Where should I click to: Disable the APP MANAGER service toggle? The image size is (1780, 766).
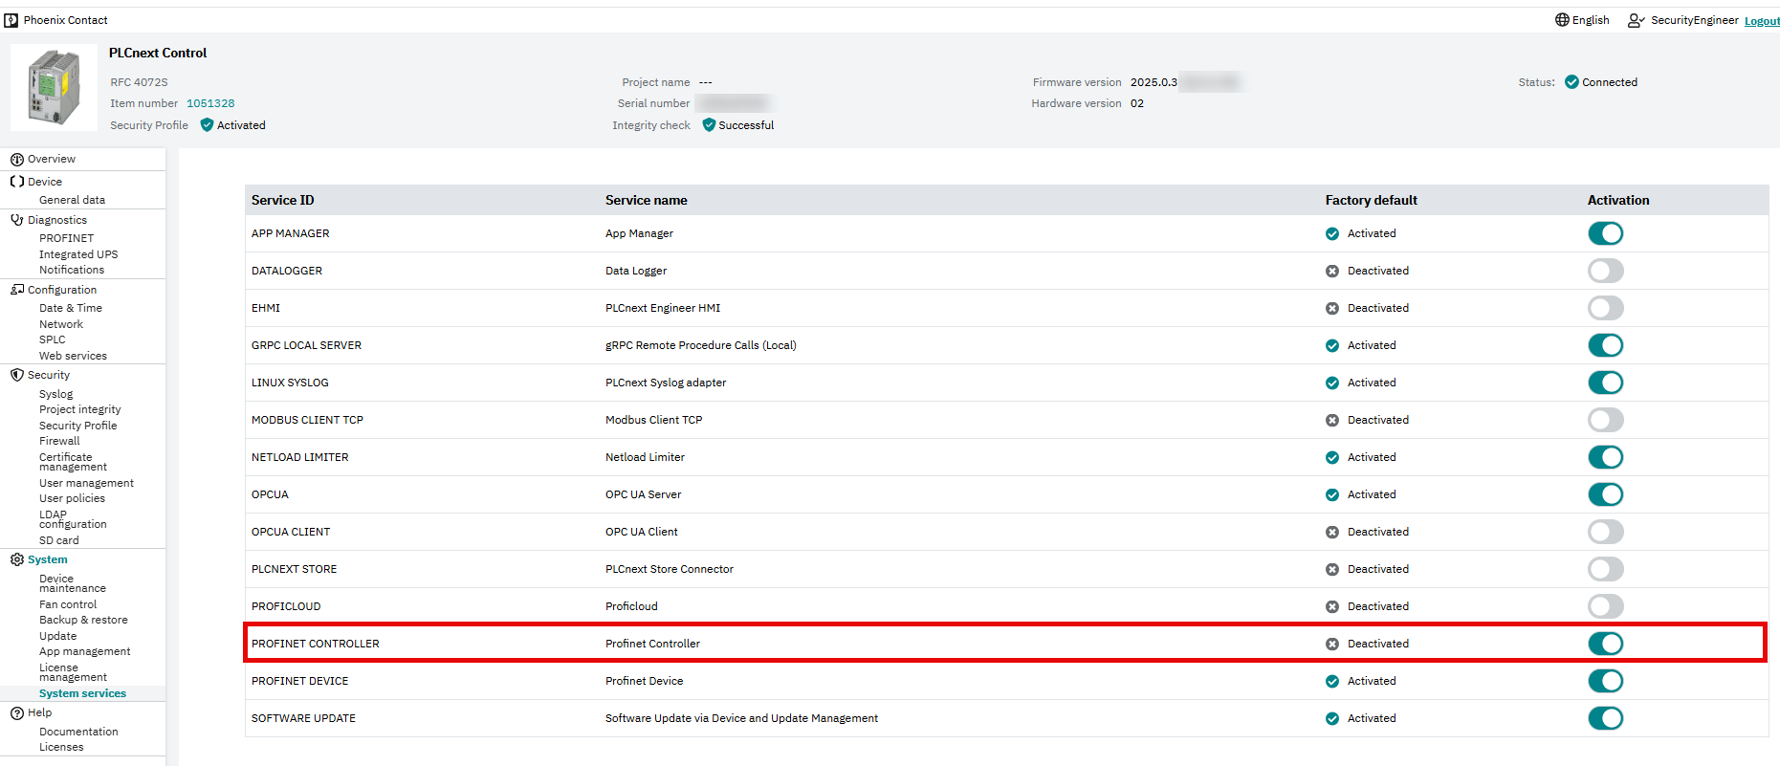coord(1606,233)
